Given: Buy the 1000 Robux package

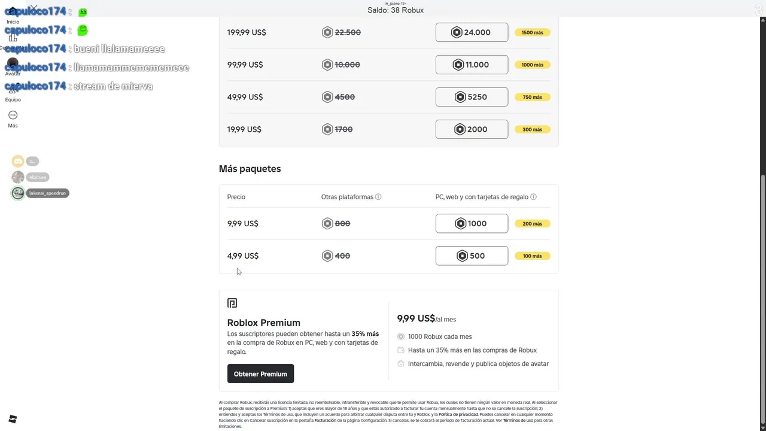Looking at the screenshot, I should (472, 223).
